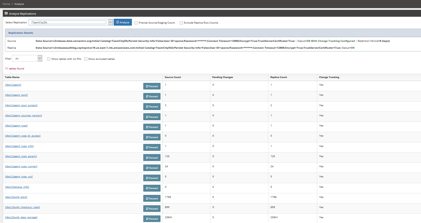Reseed the build_checkout_rules table
421x223 pixels.
pos(152,209)
